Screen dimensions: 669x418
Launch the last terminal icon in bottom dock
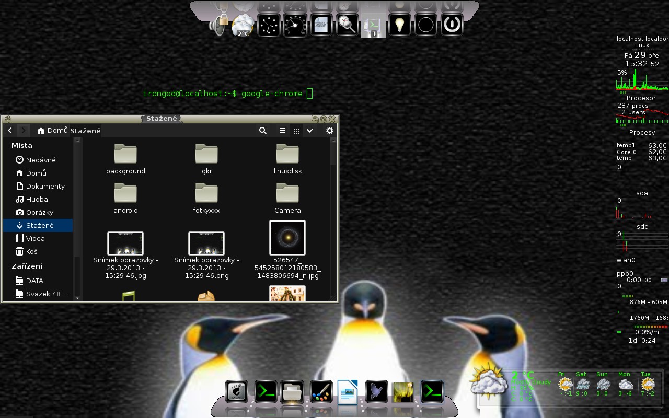tap(432, 391)
